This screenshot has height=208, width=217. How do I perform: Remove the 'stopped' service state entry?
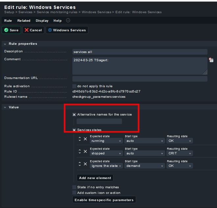[x=85, y=152]
